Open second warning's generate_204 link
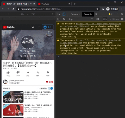The image size is (125, 118). click(90, 42)
